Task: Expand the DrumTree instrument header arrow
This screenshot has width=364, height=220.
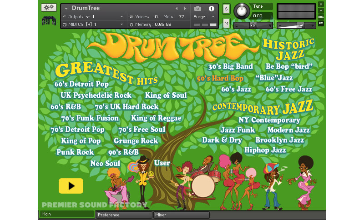Action: [x=66, y=8]
